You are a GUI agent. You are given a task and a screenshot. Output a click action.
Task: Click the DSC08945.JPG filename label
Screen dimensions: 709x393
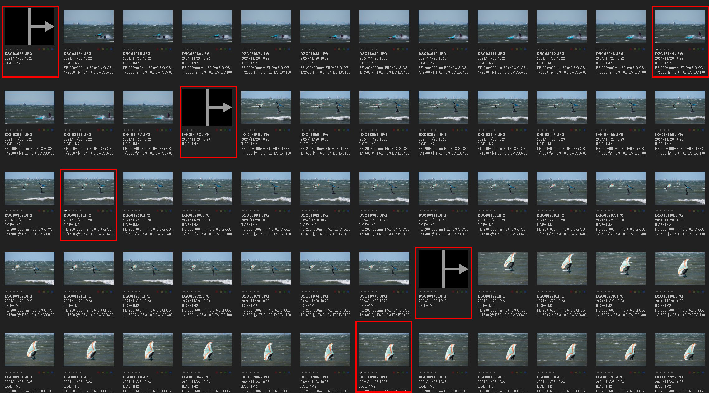(x=18, y=135)
